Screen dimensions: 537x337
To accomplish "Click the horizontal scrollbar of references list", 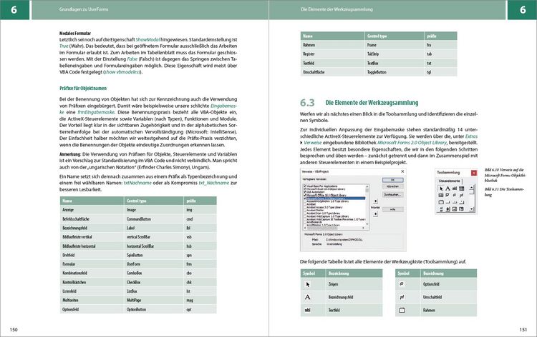I will pos(334,228).
